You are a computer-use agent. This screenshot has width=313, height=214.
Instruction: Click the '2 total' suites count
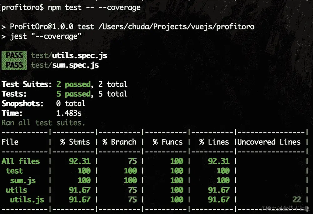coord(113,84)
